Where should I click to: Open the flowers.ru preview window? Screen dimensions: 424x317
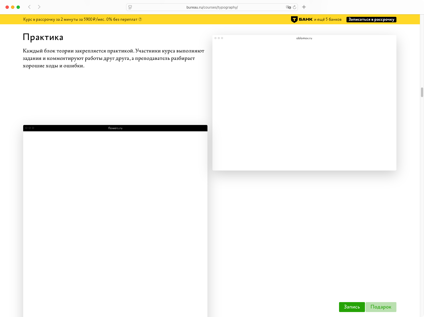[x=115, y=221]
